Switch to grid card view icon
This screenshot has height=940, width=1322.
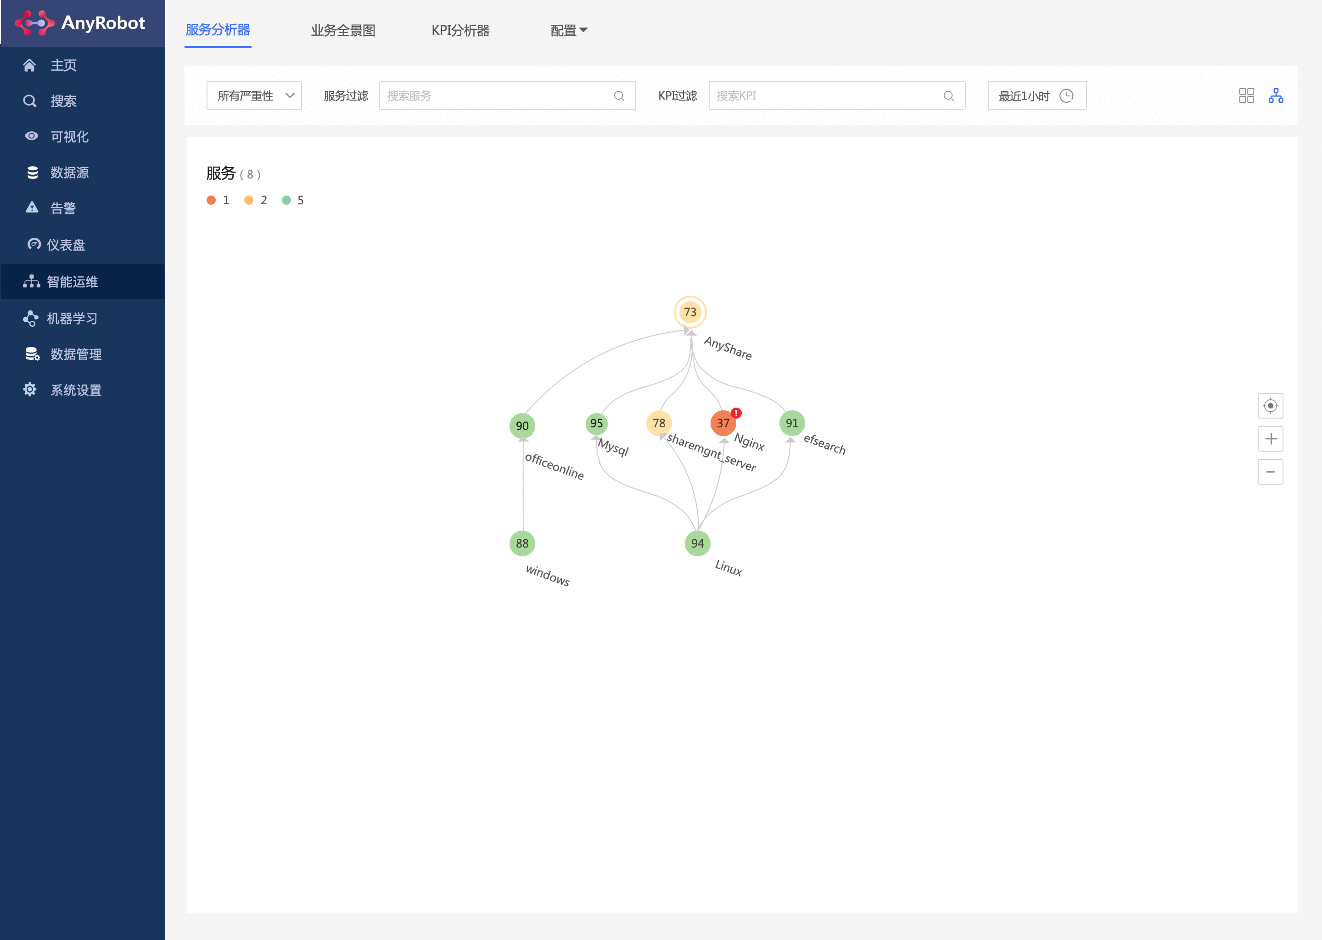1246,95
